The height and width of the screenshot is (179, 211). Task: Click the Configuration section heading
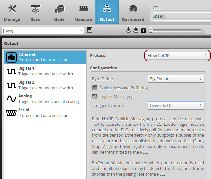tap(104, 68)
